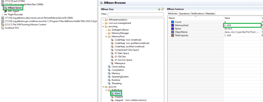Click the G1 Eden Space bean icon
The height and width of the screenshot is (102, 263).
[x=112, y=53]
